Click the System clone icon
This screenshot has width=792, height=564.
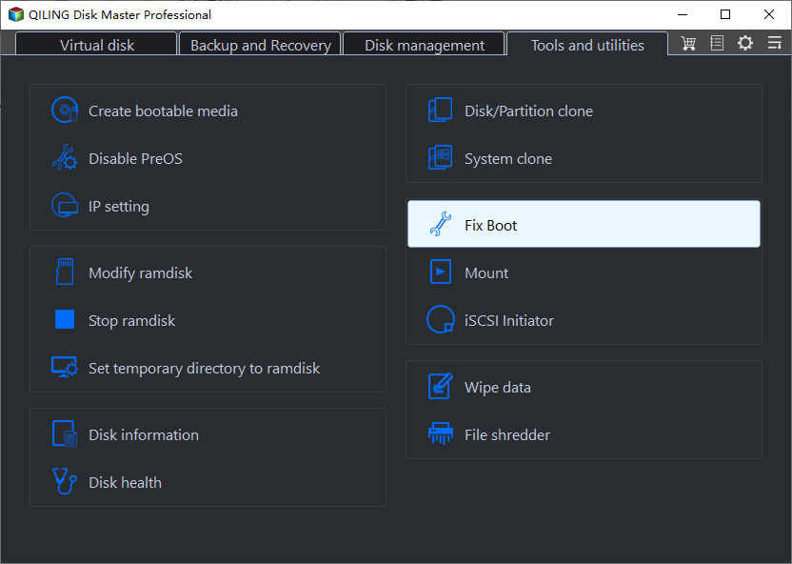pyautogui.click(x=441, y=157)
